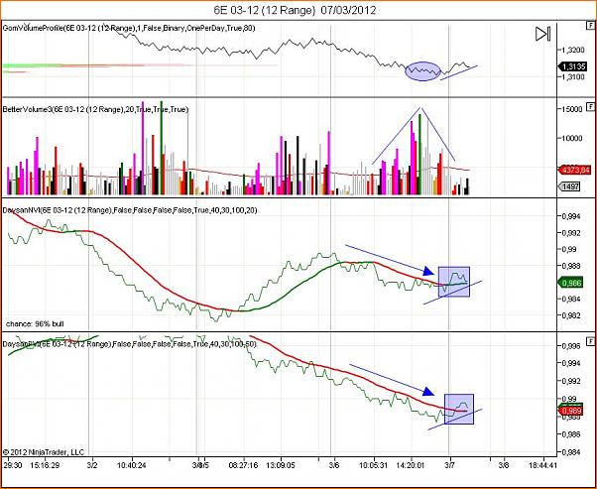Click the 3/8 date axis label
Screen dimensions: 597x489
point(504,465)
